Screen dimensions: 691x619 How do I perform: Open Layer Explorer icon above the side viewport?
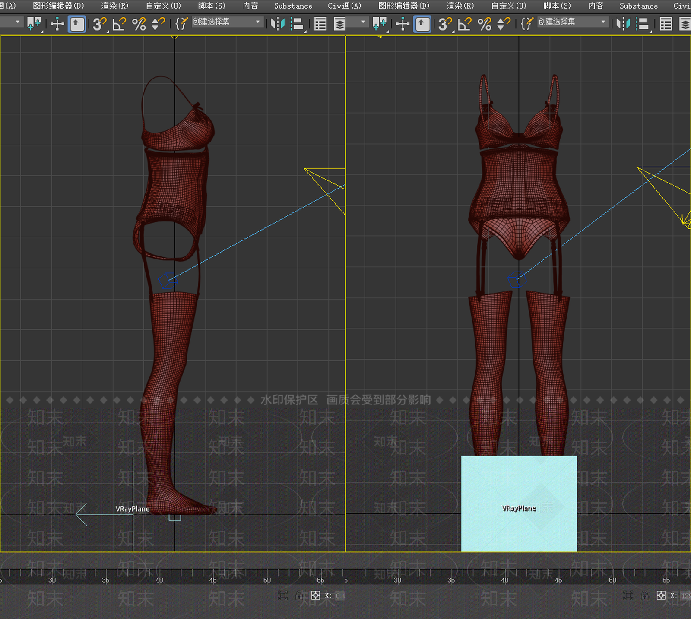[x=340, y=24]
